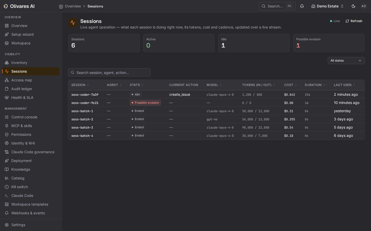The height and width of the screenshot is (231, 371).
Task: Click the Health & SLA heart icon
Action: [x=7, y=98]
